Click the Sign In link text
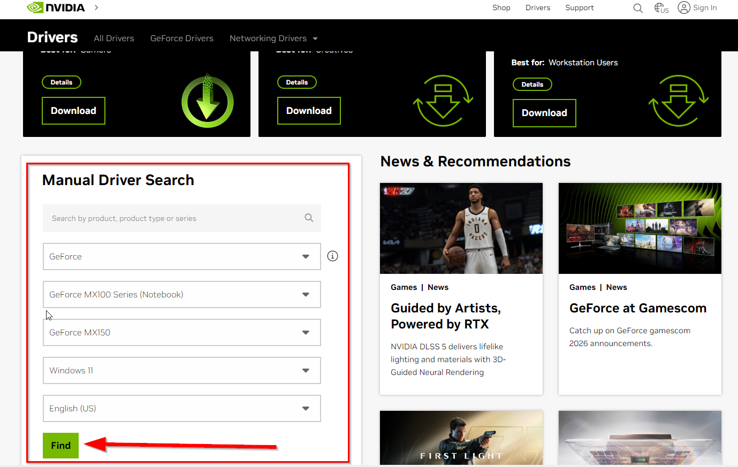This screenshot has height=467, width=738. pyautogui.click(x=705, y=7)
